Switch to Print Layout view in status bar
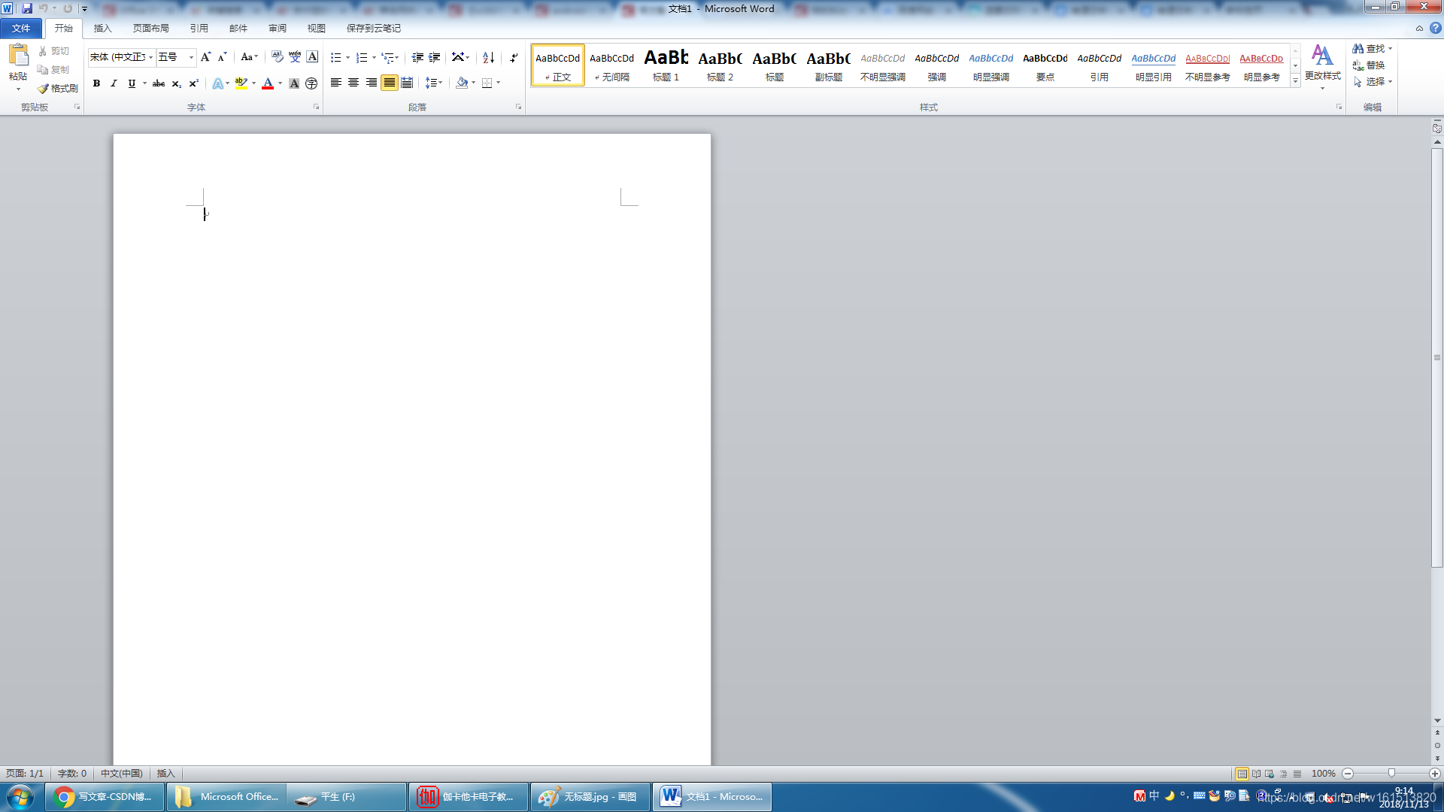The height and width of the screenshot is (812, 1444). point(1242,774)
